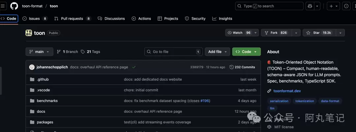Open the Fork options dropdown arrow
Viewport: 356px width, 132px height.
296,33
